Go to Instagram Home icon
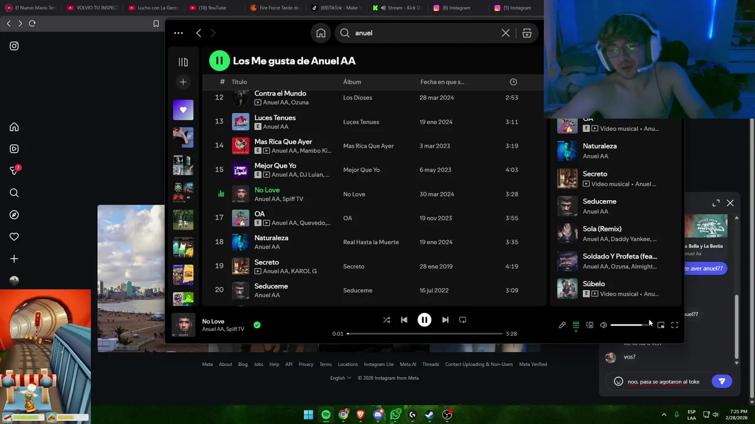755x424 pixels. 14,127
